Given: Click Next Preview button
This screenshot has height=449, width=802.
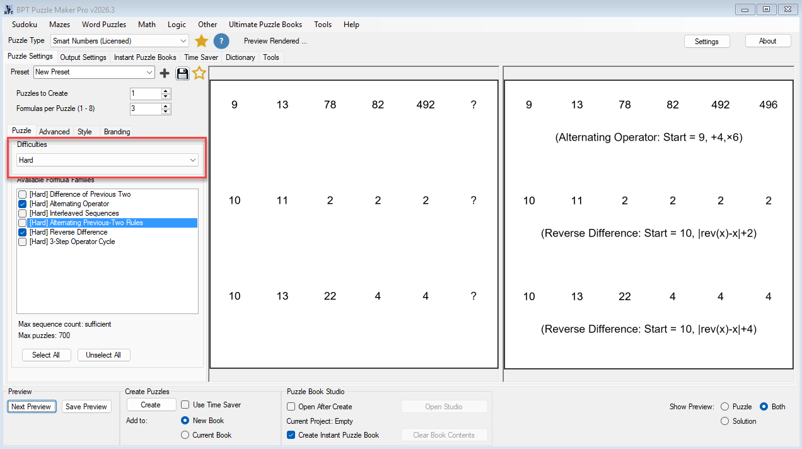Looking at the screenshot, I should [31, 407].
